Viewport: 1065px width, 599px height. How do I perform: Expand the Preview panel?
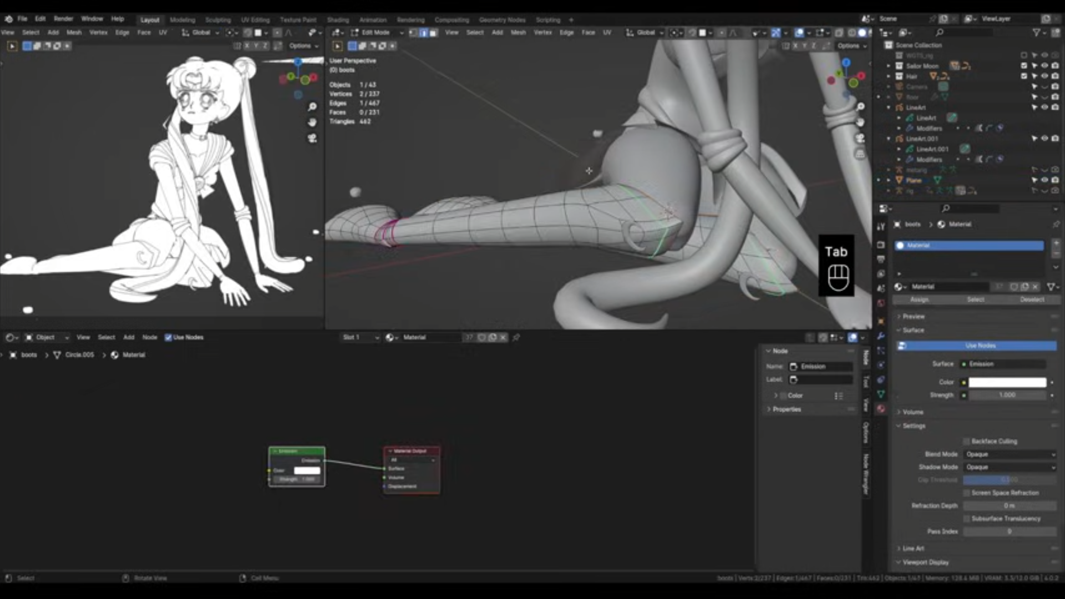[x=913, y=316]
